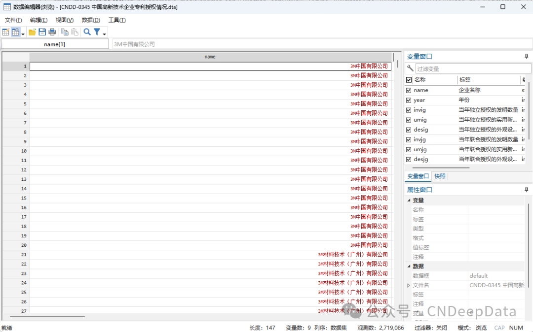
Task: Open the 数据(D) menu
Action: 91,20
